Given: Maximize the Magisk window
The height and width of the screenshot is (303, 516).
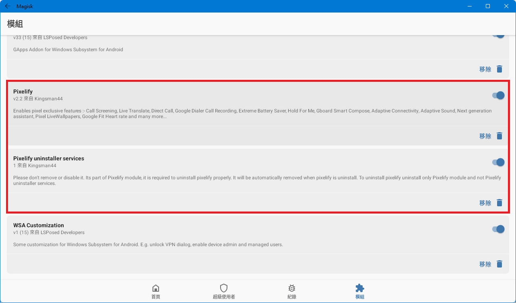Looking at the screenshot, I should 488,6.
